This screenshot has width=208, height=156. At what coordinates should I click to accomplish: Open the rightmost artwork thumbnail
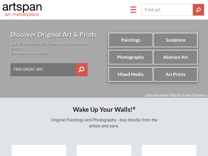point(169,150)
